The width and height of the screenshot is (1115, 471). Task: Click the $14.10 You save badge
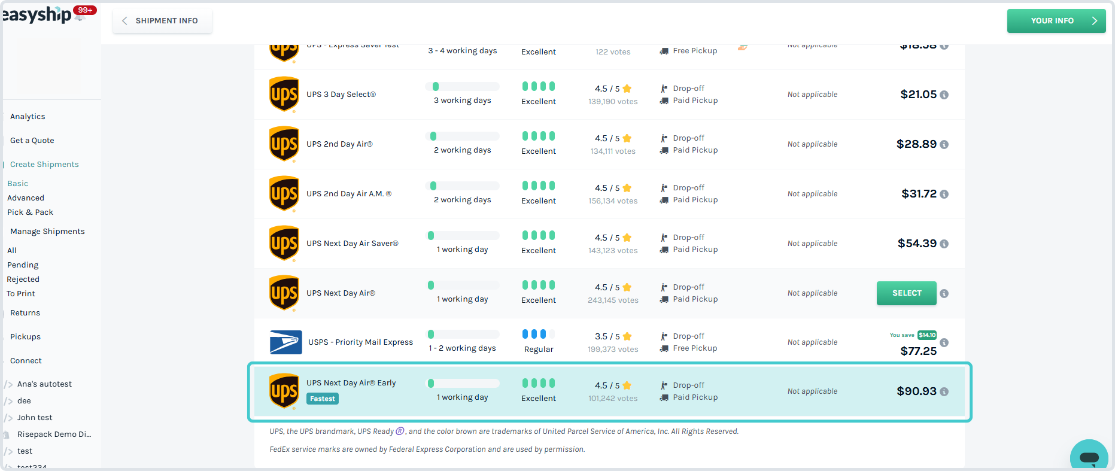[927, 335]
